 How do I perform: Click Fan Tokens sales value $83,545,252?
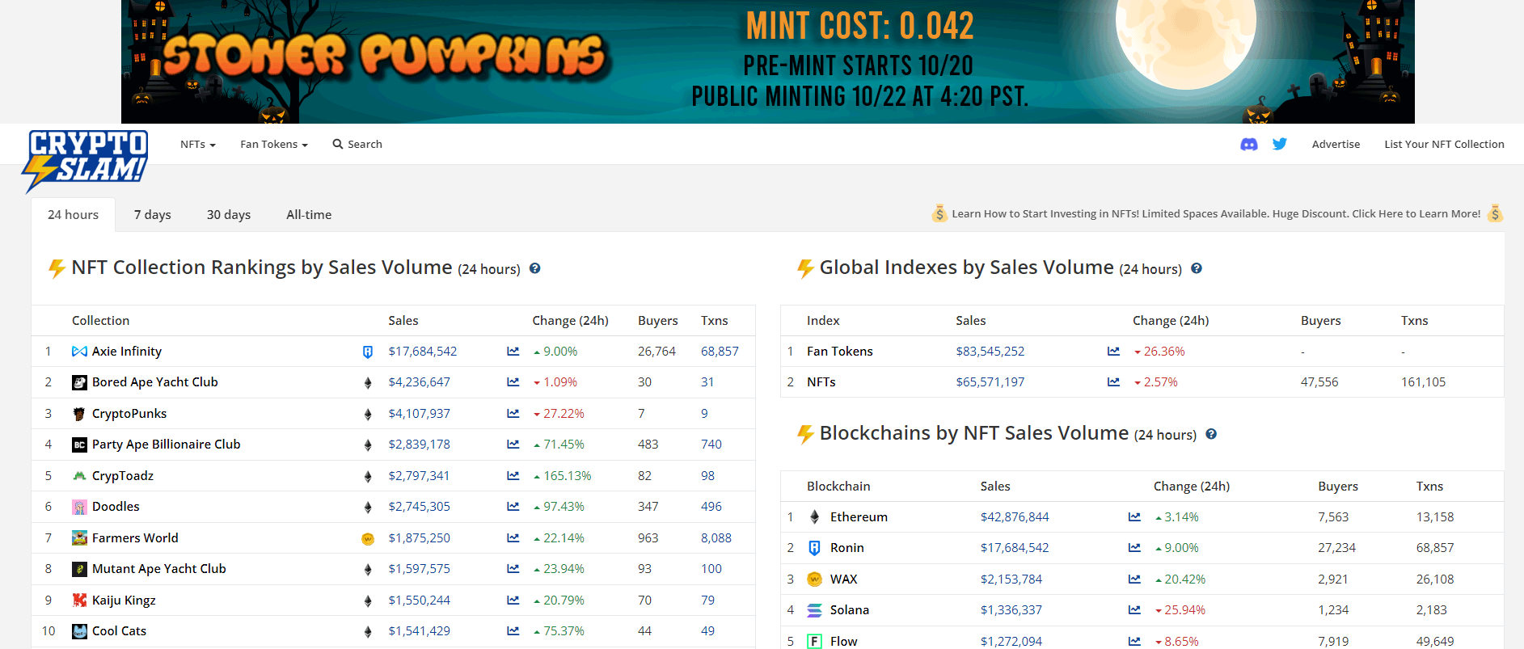pos(990,352)
